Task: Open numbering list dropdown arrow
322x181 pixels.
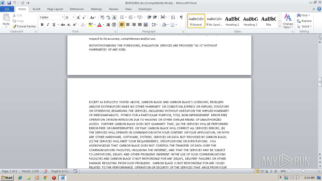Action: (135, 17)
